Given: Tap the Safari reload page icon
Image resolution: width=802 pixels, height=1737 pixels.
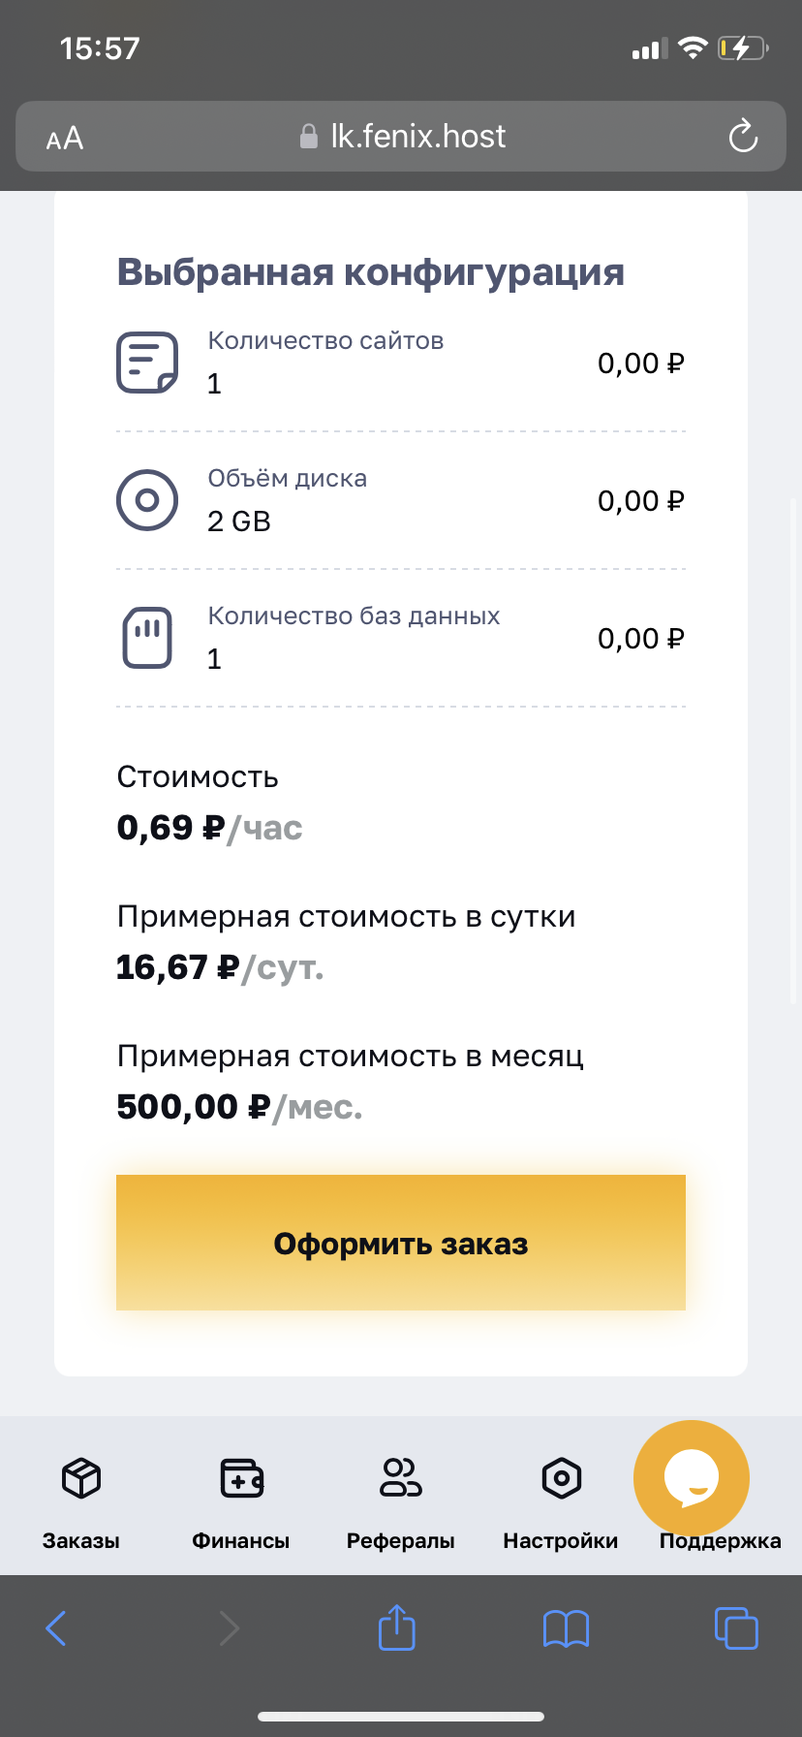Looking at the screenshot, I should pos(743,137).
